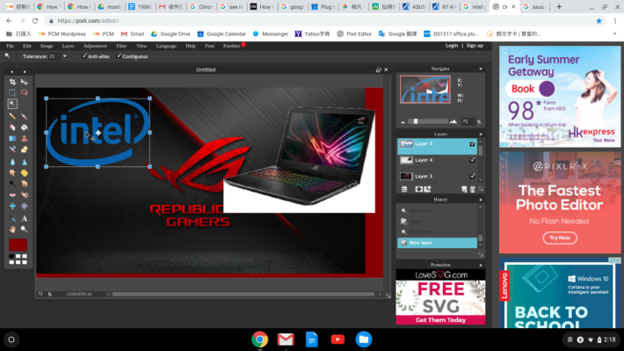The image size is (624, 351).
Task: Open the Adjustment menu
Action: [95, 46]
